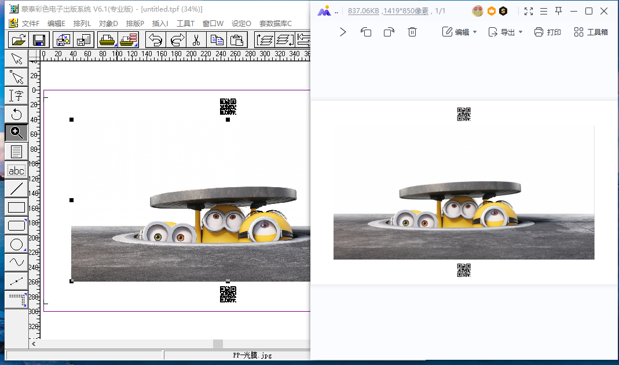Select the rotate tool
The image size is (619, 365).
click(16, 114)
